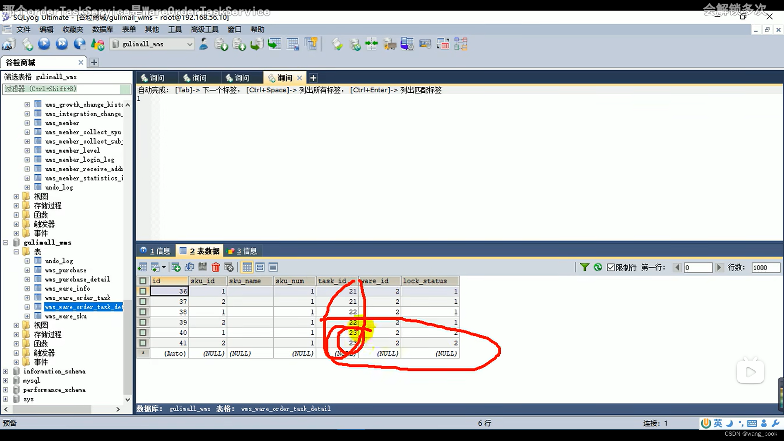This screenshot has height=441, width=784.
Task: Toggle the limit rows checkbox
Action: point(611,268)
